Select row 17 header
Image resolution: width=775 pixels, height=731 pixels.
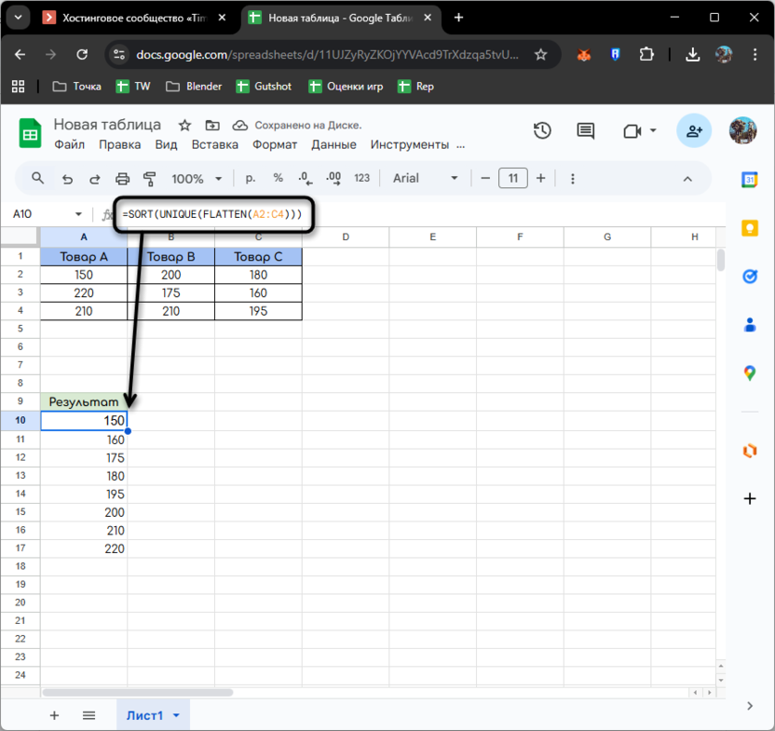tap(20, 548)
